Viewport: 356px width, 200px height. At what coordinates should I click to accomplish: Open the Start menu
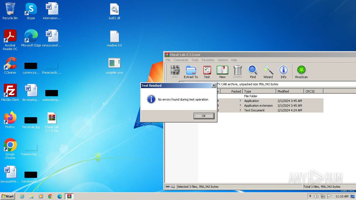pos(8,196)
